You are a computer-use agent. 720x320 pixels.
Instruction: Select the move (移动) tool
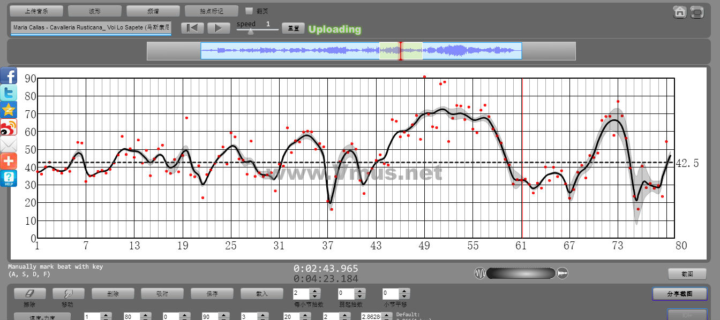(68, 293)
